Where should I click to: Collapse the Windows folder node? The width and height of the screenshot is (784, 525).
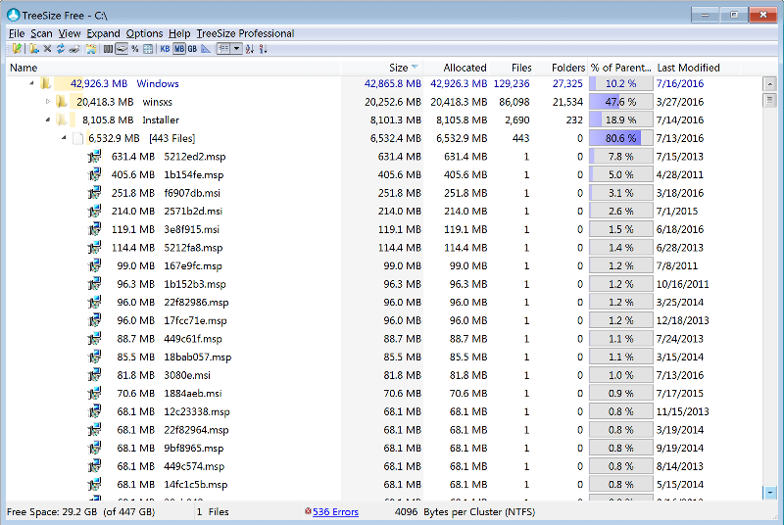[31, 83]
